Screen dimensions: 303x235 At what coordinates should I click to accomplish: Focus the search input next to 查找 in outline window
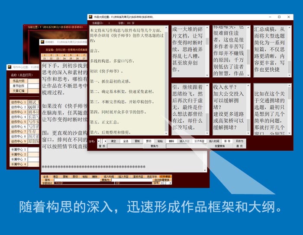pos(125,146)
